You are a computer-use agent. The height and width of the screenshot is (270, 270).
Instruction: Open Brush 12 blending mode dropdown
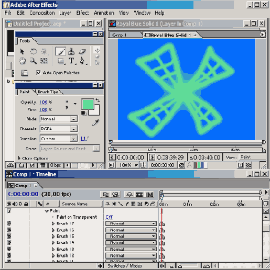tap(131, 256)
